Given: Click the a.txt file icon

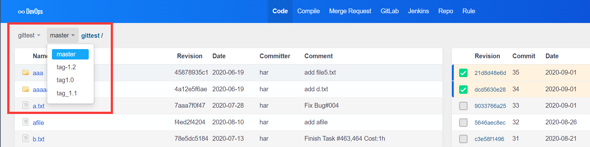Looking at the screenshot, I should [26, 105].
